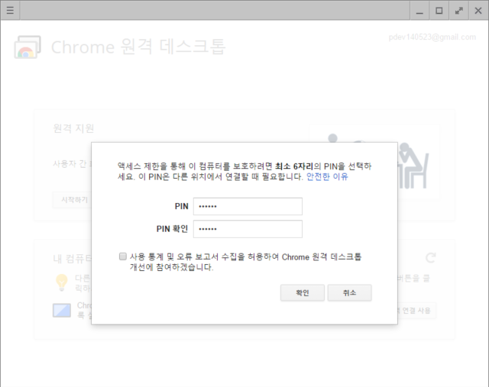Screen dimensions: 489x387
Task: Open the hamburger menu in the title bar
Action: (x=10, y=10)
